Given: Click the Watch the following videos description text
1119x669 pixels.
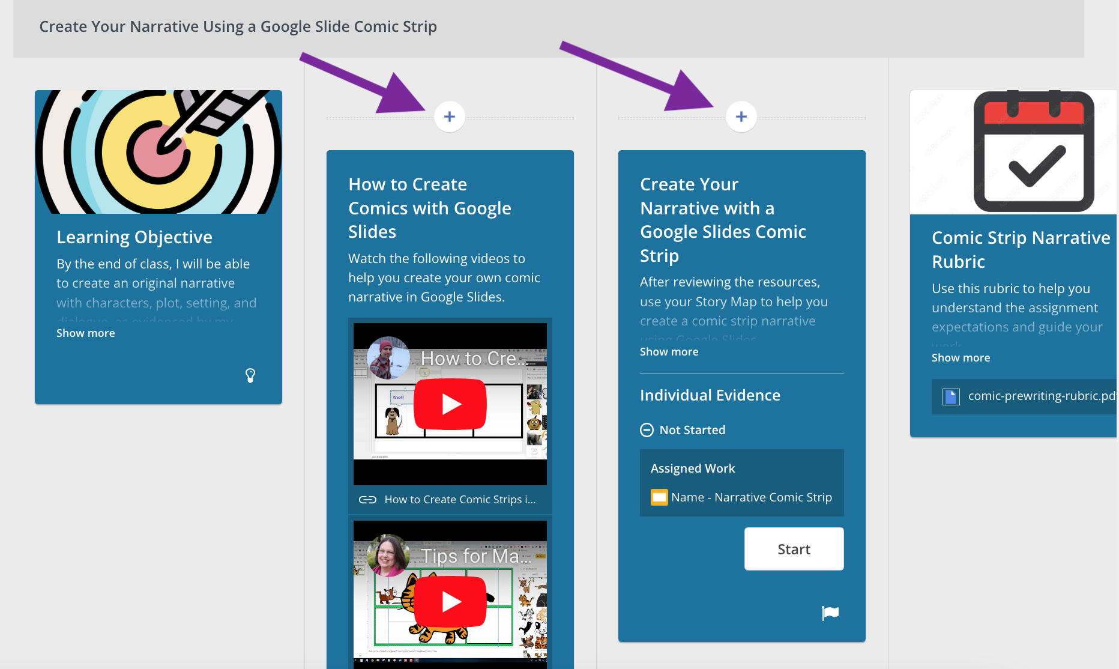Looking at the screenshot, I should (x=444, y=277).
